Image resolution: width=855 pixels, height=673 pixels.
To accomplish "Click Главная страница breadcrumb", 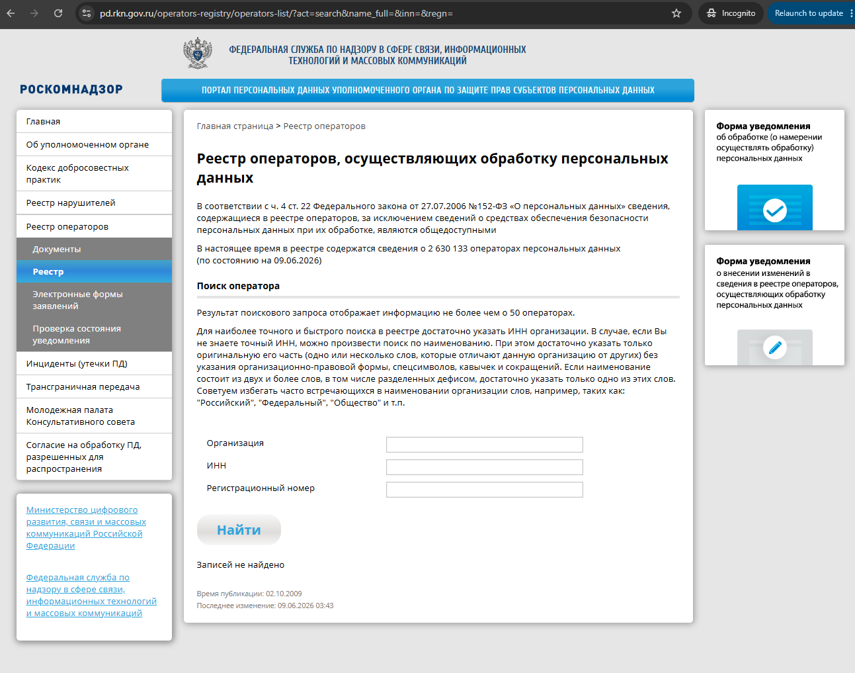I will (x=235, y=126).
